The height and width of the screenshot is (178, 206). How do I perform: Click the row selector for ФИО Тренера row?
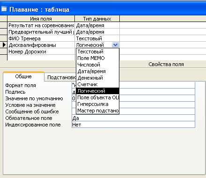click(x=3, y=38)
